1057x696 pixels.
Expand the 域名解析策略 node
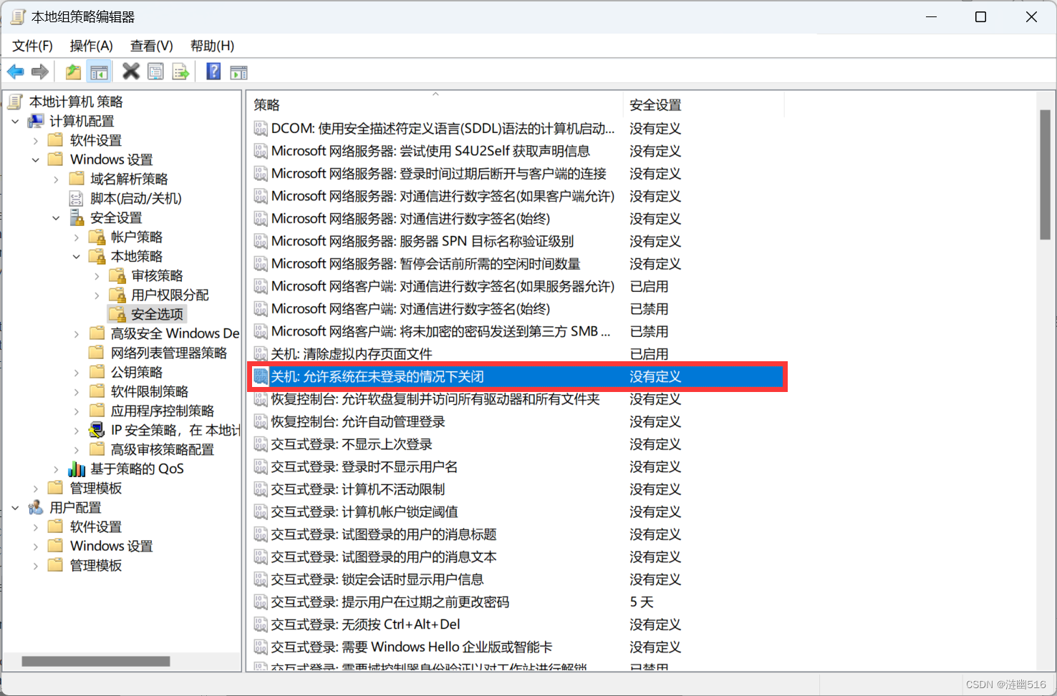[56, 179]
